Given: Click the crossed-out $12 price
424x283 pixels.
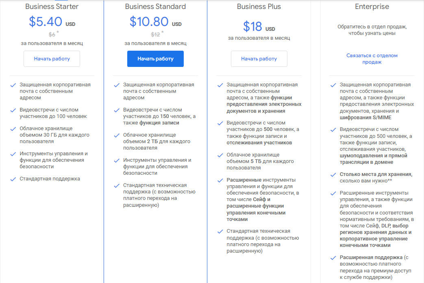Looking at the screenshot, I should click(x=155, y=34).
